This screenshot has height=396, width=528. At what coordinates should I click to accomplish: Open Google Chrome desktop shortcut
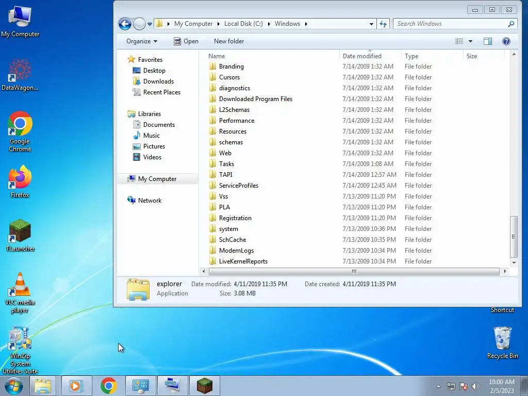(20, 131)
